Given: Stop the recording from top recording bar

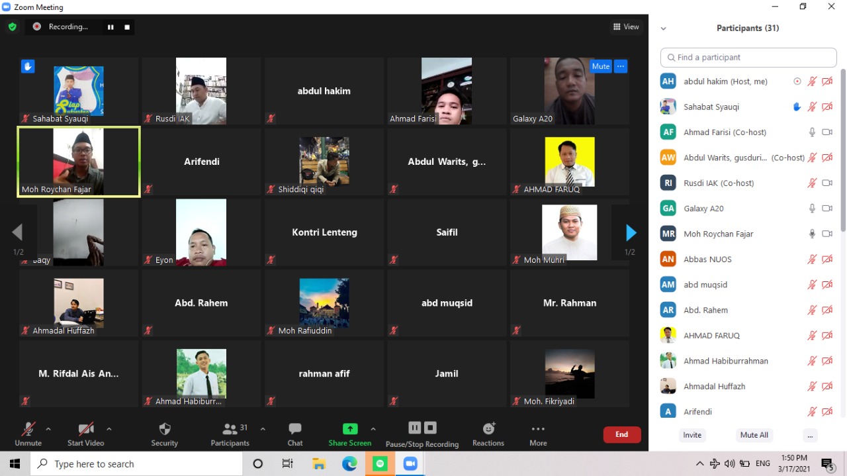Looking at the screenshot, I should tap(127, 27).
